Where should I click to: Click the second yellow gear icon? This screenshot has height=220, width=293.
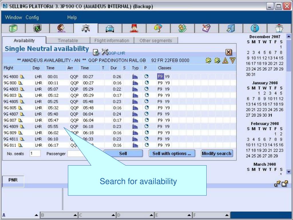coord(217,60)
